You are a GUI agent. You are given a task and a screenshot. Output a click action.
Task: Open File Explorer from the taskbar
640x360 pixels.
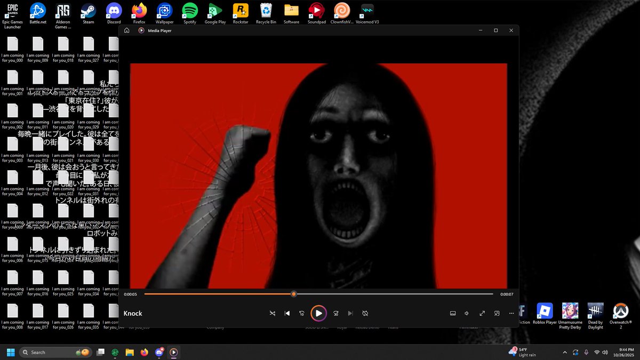130,352
